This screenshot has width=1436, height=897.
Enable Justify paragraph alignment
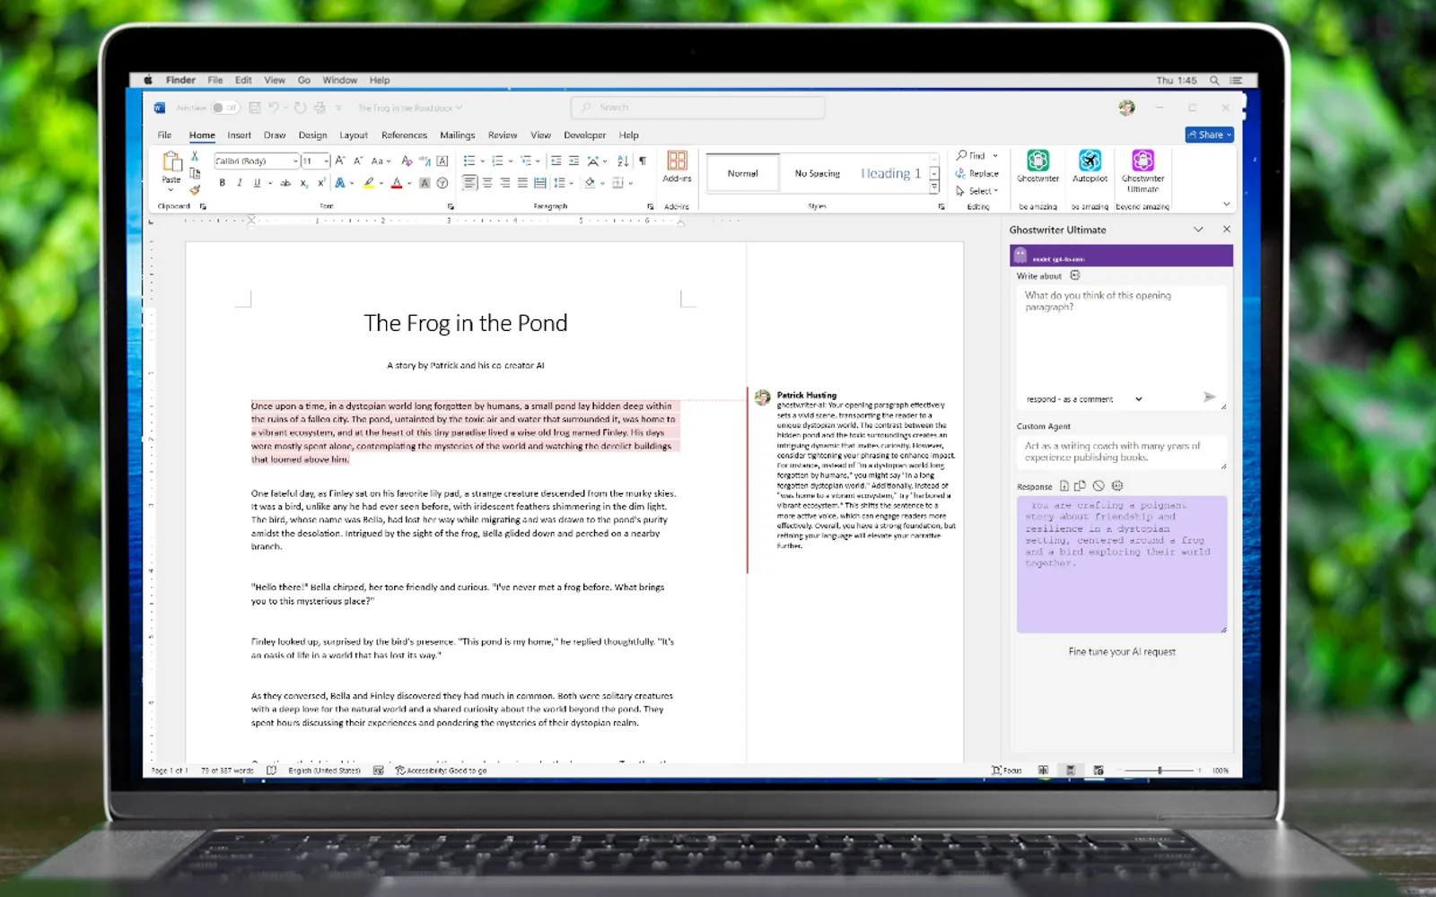pyautogui.click(x=522, y=183)
